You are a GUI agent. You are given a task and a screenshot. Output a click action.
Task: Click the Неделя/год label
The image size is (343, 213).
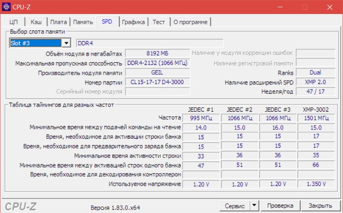coord(277,92)
